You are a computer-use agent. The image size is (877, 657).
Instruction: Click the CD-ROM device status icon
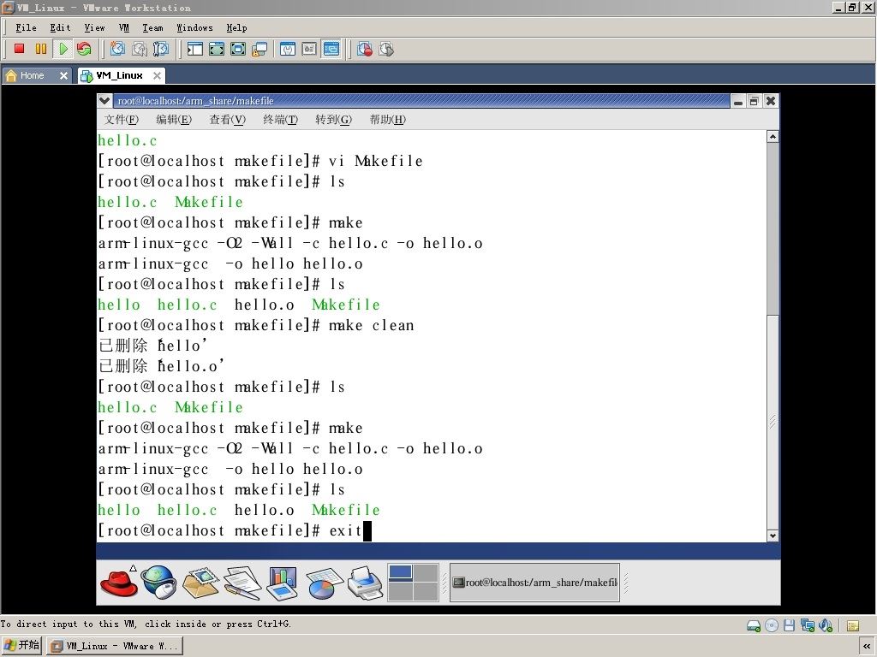click(x=772, y=625)
